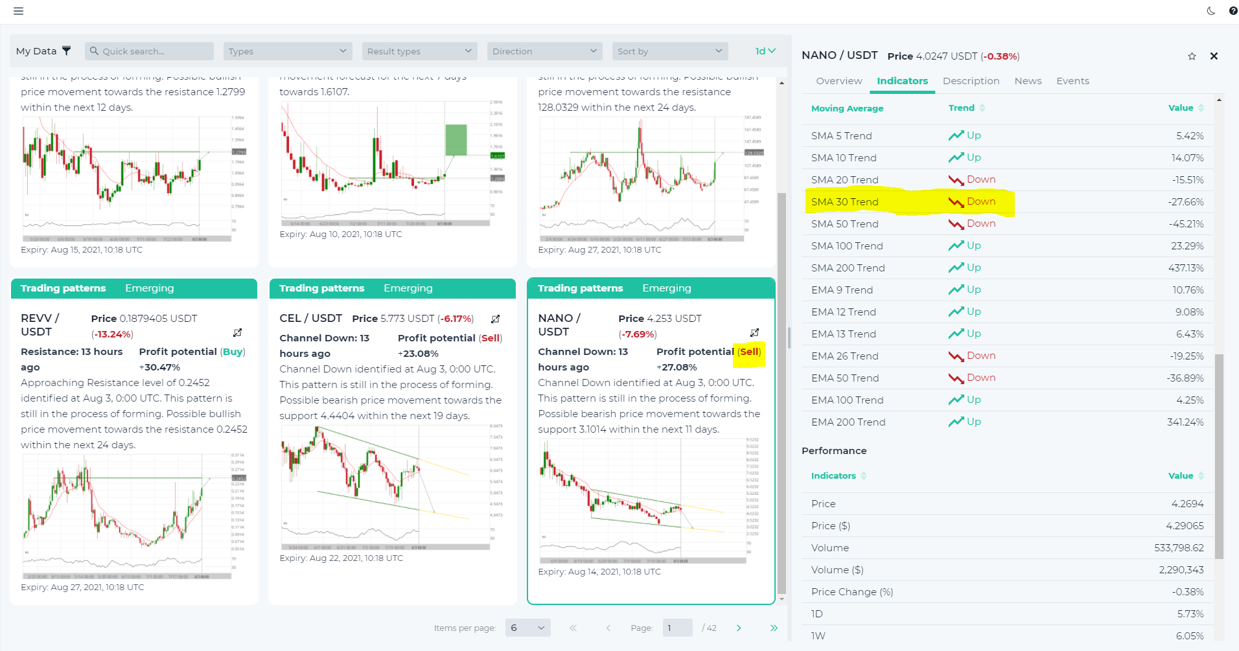Click the SMA 20 Trend down icon

[x=956, y=179]
